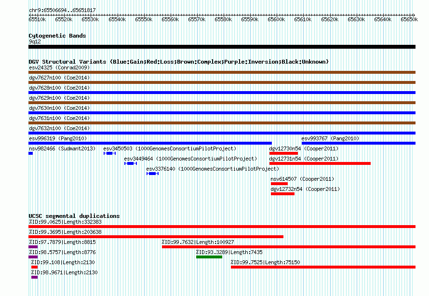Select red bar under %ID:99.3695 label
This screenshot has width=429, height=296.
click(156, 237)
